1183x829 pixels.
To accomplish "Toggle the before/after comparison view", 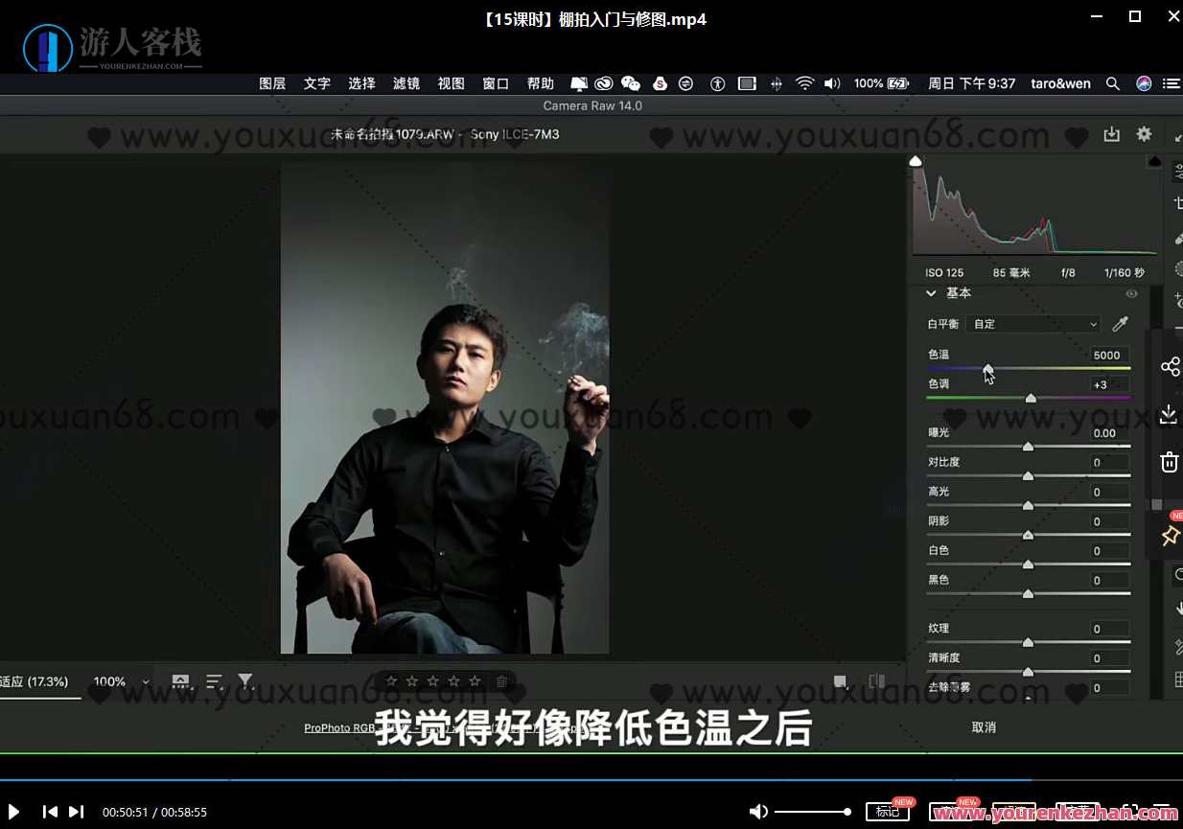I will tap(876, 680).
